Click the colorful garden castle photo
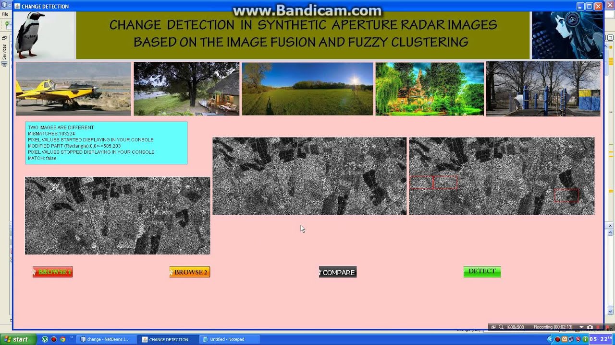 (x=430, y=89)
